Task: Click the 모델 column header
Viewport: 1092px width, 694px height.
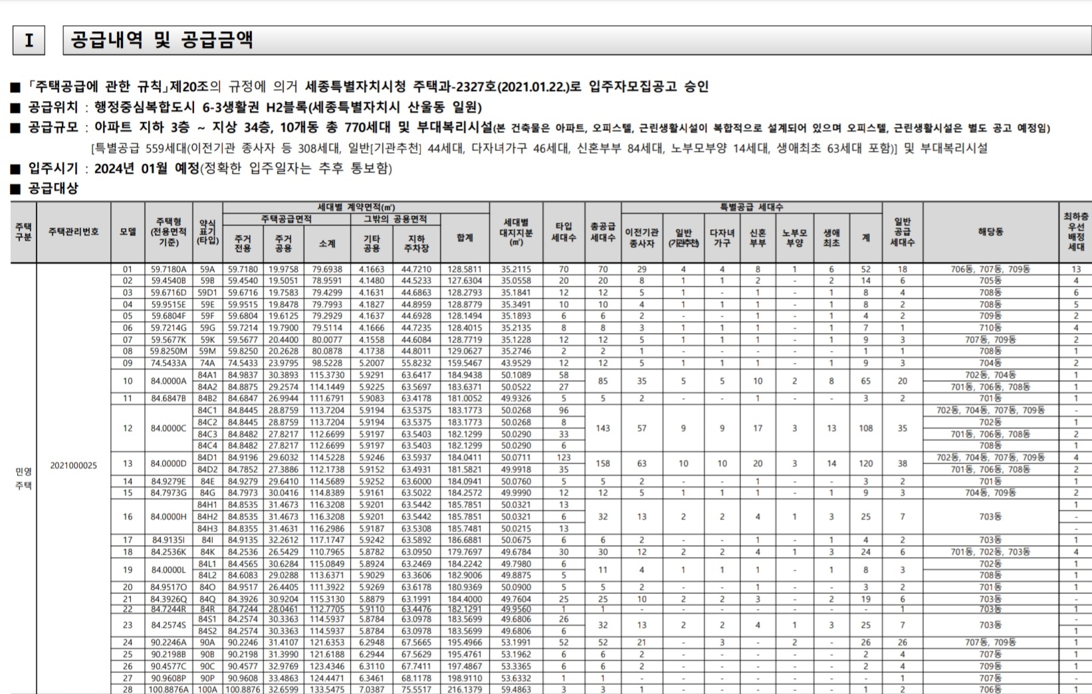Action: 128,231
